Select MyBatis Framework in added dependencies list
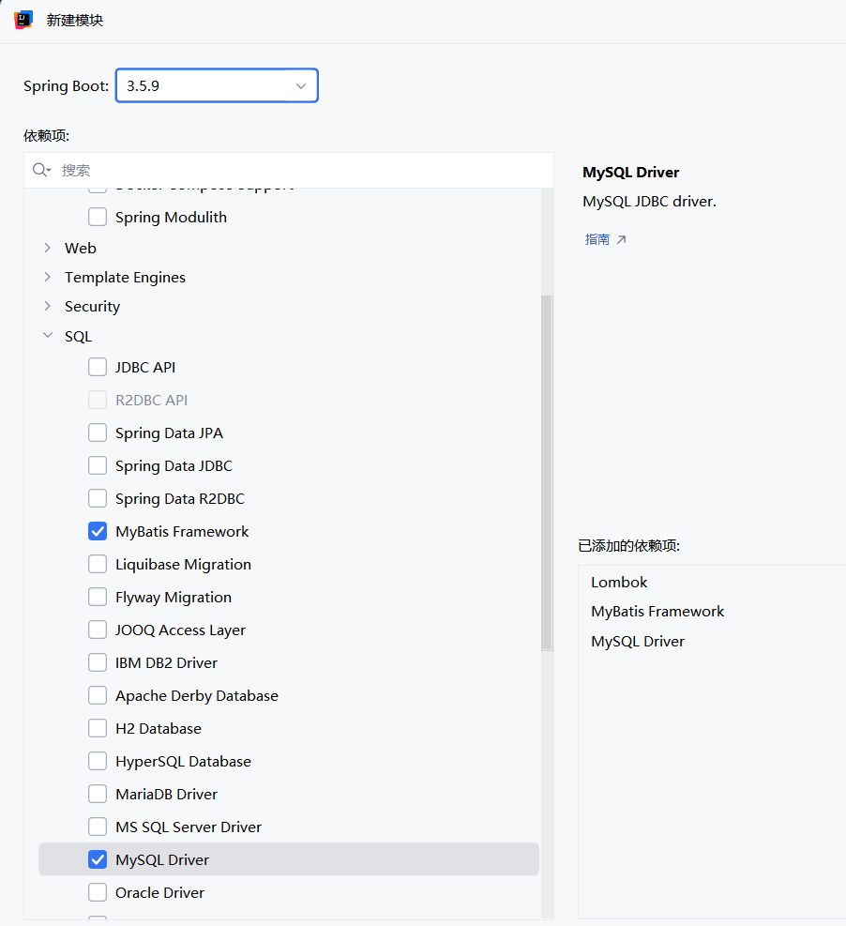Image resolution: width=846 pixels, height=926 pixels. click(657, 611)
